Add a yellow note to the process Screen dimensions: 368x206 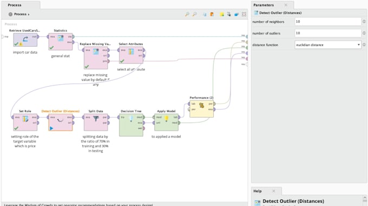(221, 14)
